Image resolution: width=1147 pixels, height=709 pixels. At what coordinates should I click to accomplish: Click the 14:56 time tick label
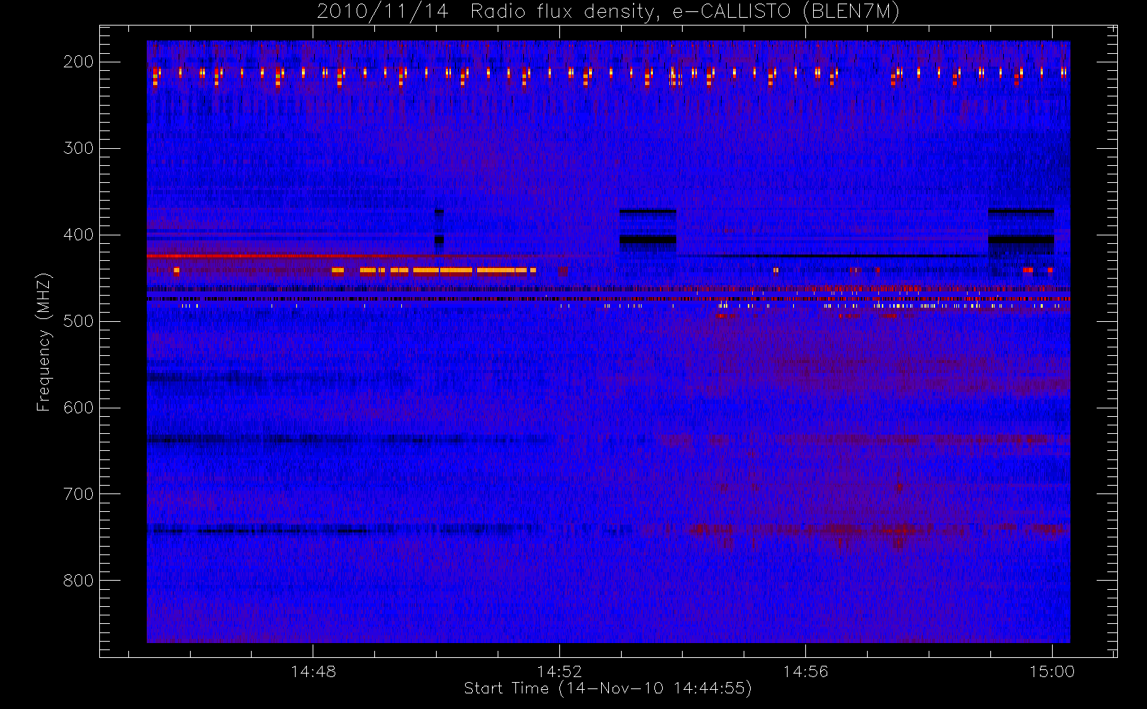point(805,671)
